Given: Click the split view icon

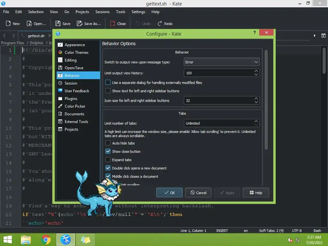Looking at the screenshot, I should [324, 36].
